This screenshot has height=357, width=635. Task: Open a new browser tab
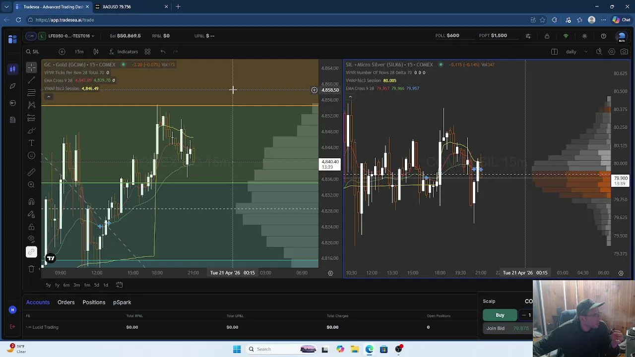[178, 6]
